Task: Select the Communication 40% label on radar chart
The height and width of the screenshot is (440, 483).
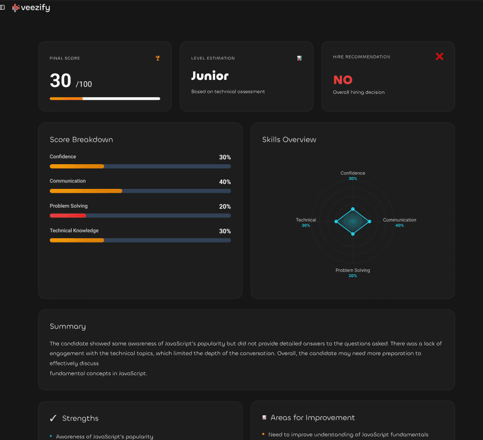Action: pos(399,223)
